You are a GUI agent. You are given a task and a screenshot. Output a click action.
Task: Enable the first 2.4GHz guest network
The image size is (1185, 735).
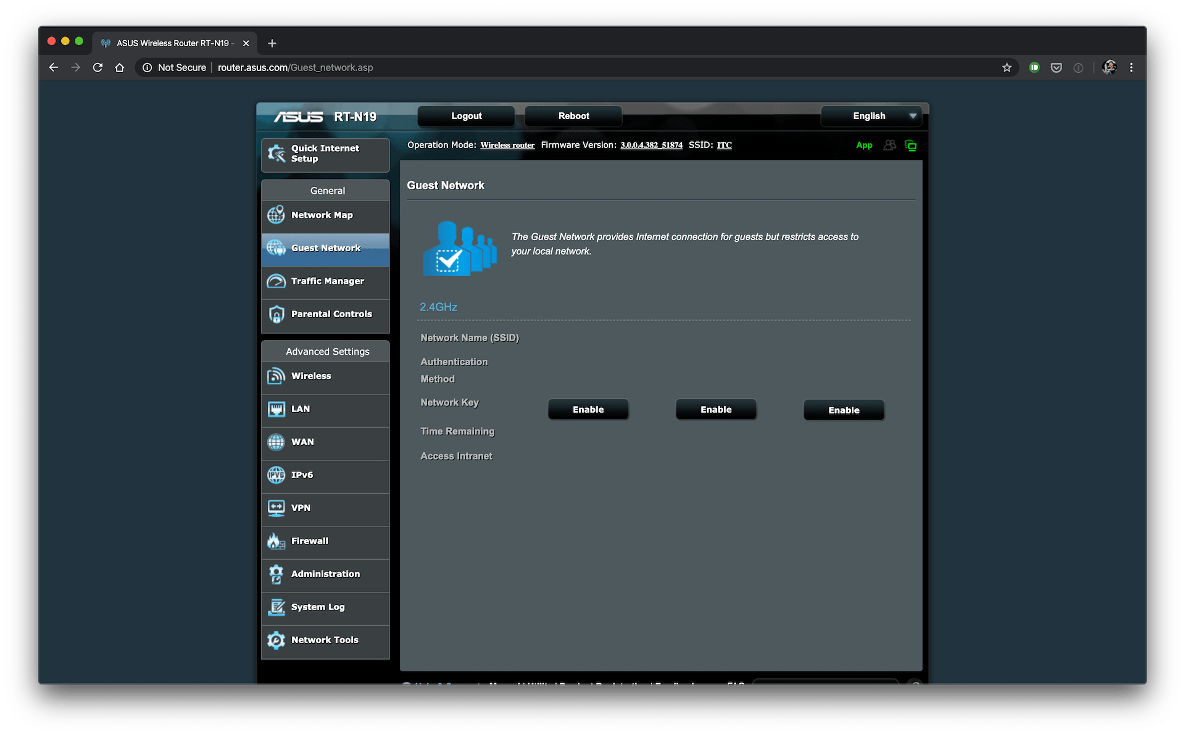pyautogui.click(x=588, y=410)
